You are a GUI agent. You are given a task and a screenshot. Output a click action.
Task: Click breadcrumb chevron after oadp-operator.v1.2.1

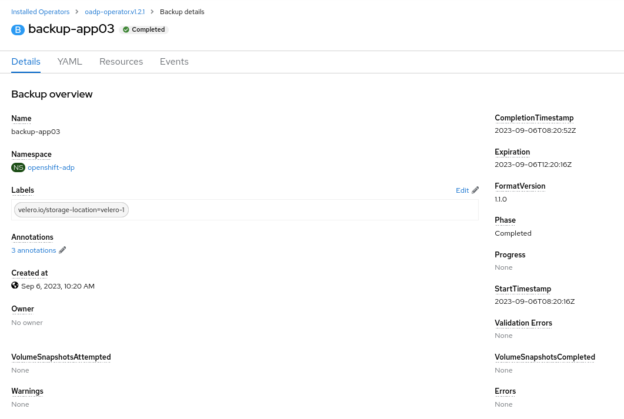coord(152,12)
